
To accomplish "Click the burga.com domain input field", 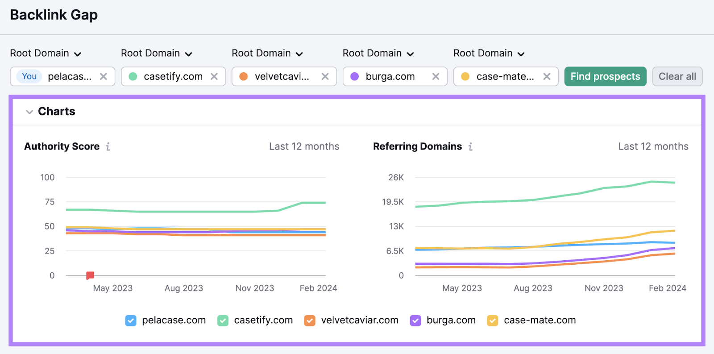I will pos(390,76).
